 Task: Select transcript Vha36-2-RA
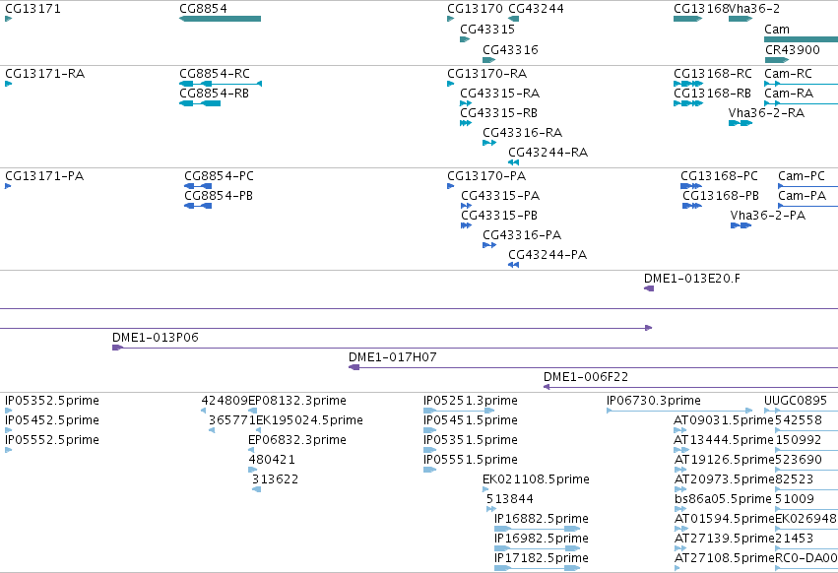766,113
